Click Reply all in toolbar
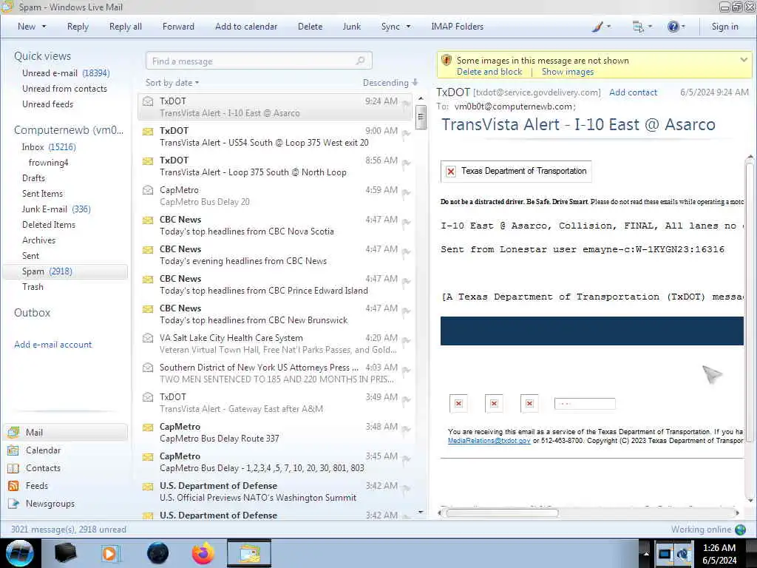Image resolution: width=757 pixels, height=568 pixels. 126,27
